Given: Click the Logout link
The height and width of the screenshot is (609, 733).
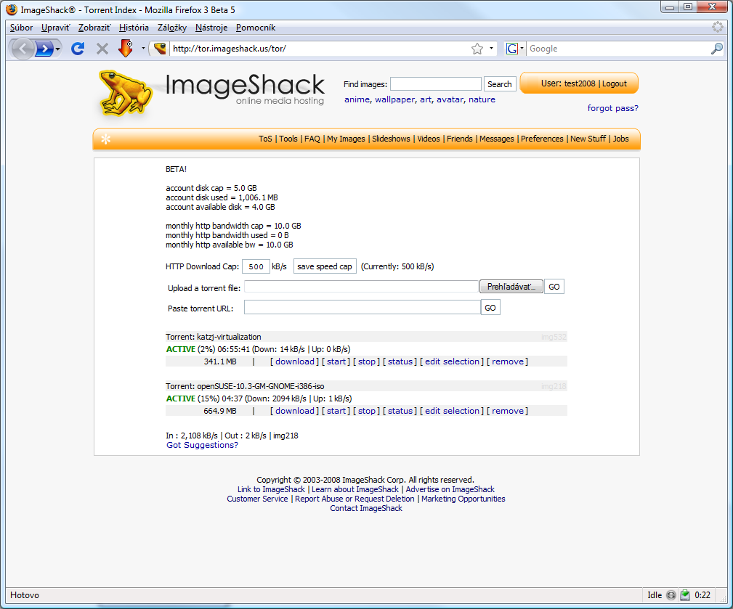Looking at the screenshot, I should 615,83.
